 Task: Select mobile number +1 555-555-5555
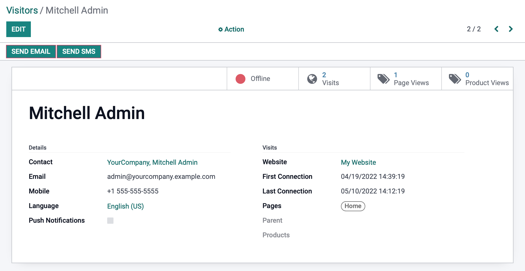pos(133,191)
